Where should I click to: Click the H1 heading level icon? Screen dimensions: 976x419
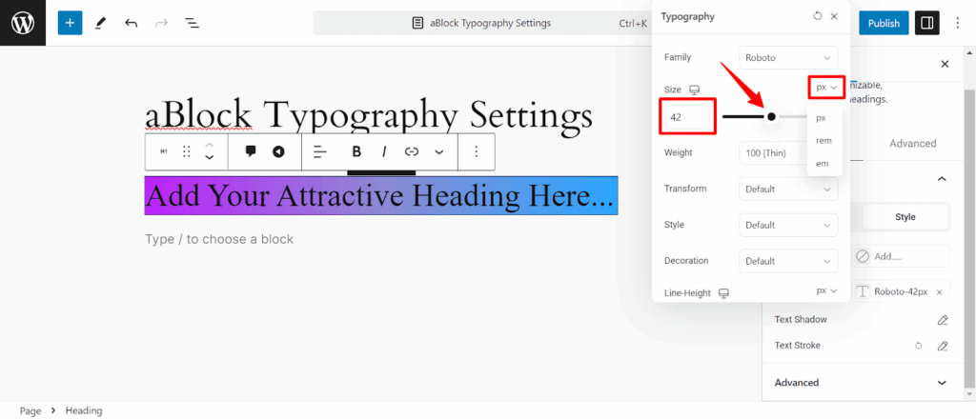point(164,151)
